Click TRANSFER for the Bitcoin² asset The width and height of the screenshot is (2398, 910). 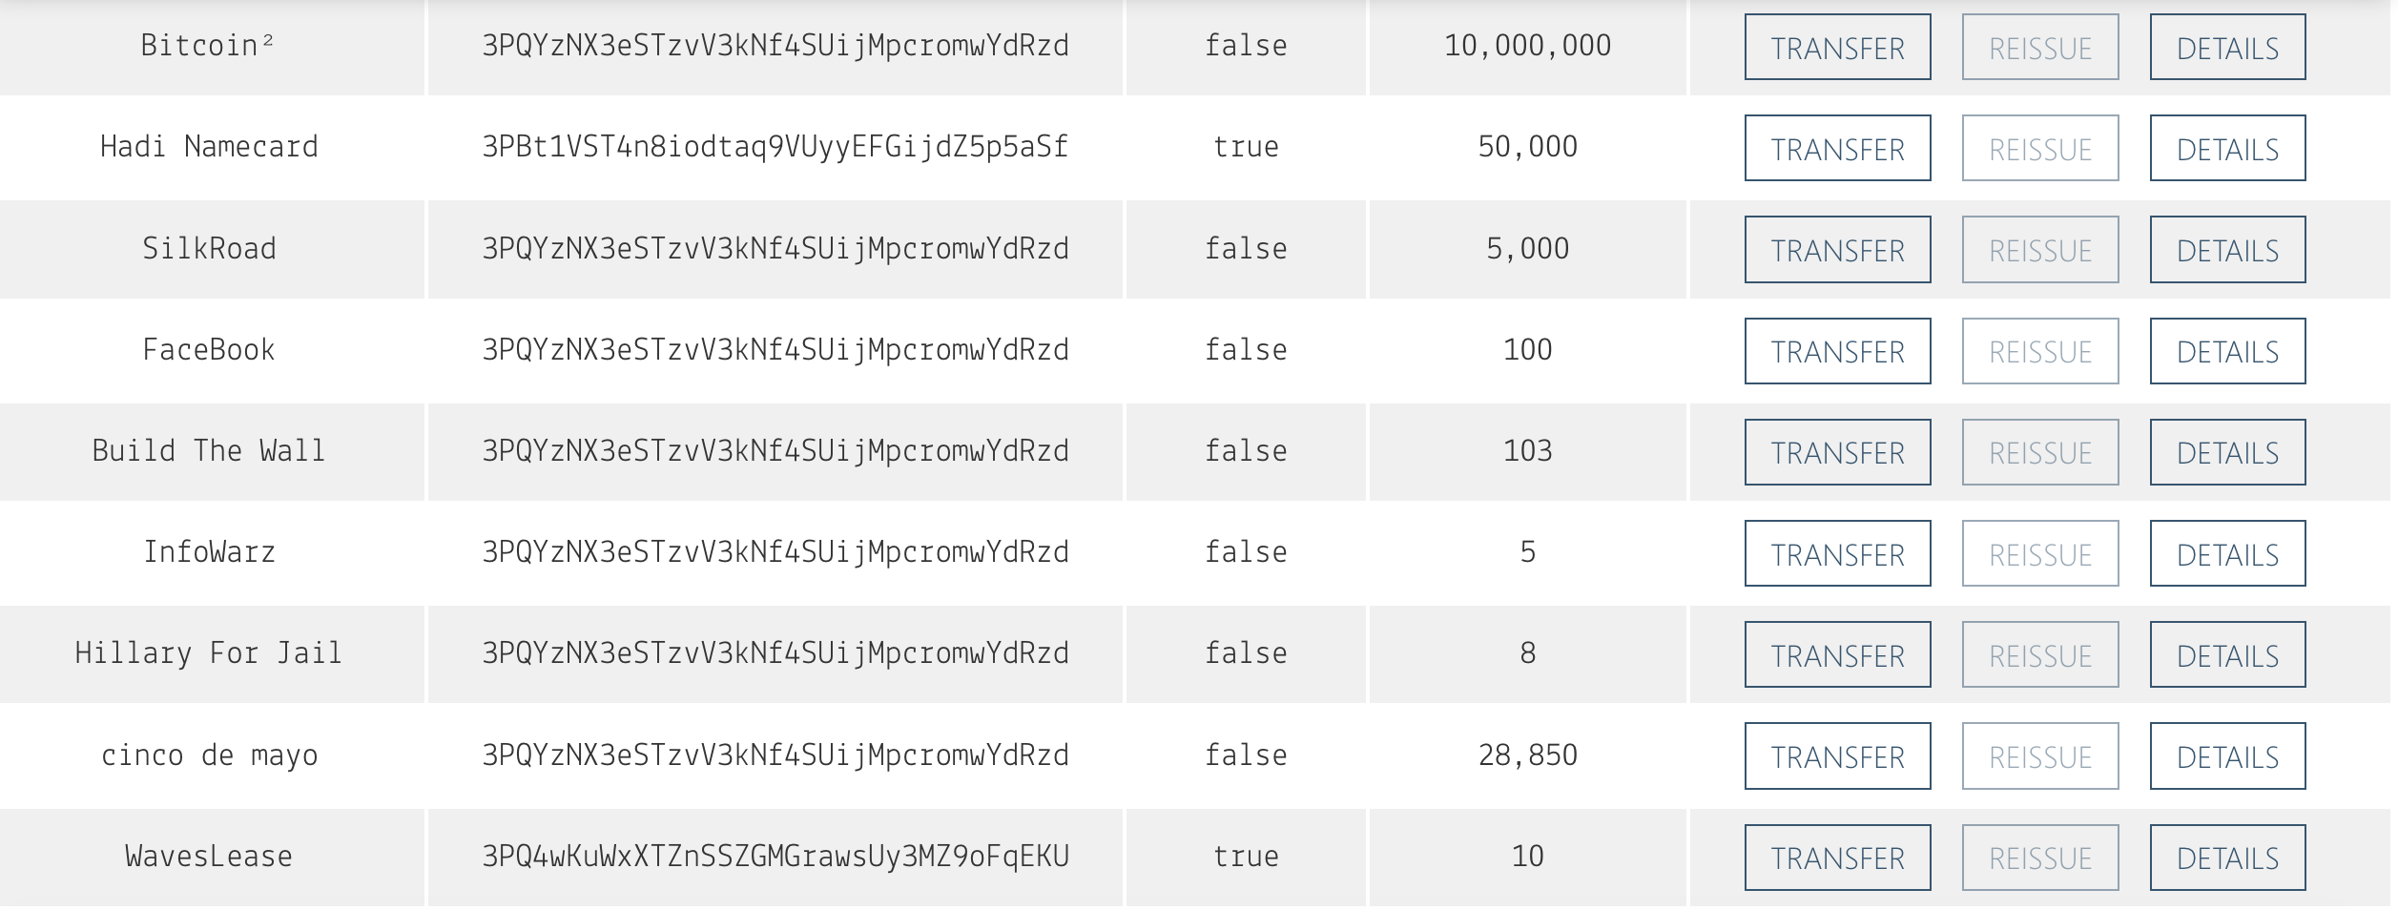point(1837,48)
